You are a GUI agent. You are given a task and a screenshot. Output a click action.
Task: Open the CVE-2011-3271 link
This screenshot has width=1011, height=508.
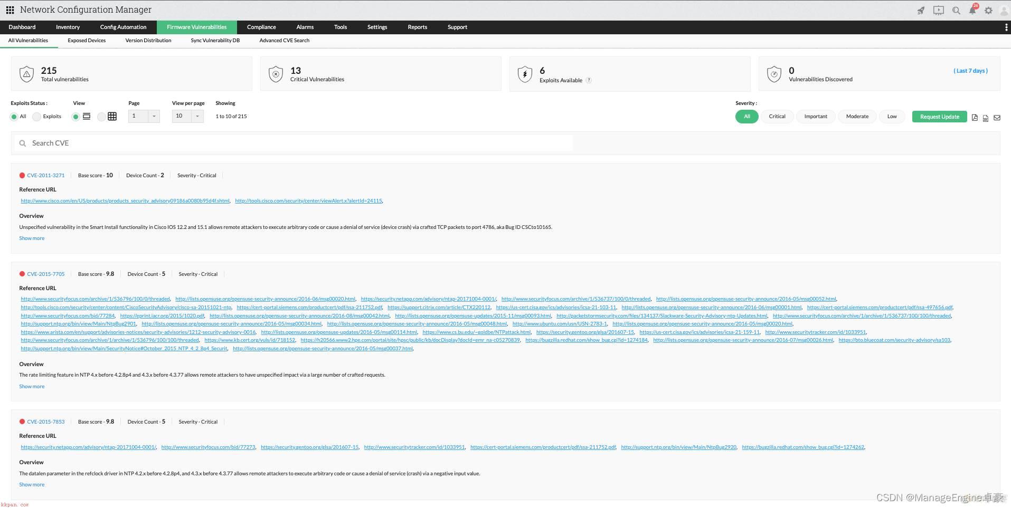coord(46,176)
